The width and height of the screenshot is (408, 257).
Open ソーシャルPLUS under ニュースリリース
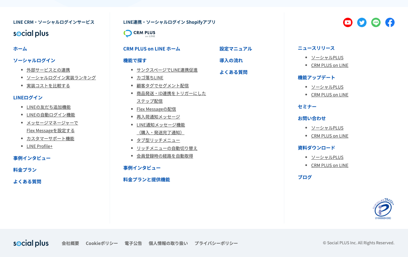327,58
